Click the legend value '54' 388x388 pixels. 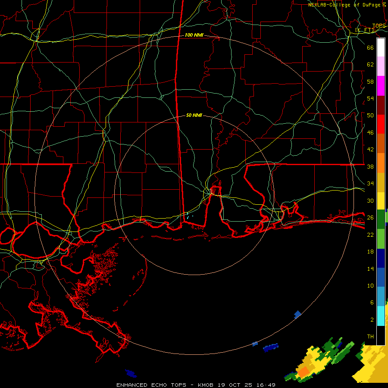pyautogui.click(x=370, y=98)
